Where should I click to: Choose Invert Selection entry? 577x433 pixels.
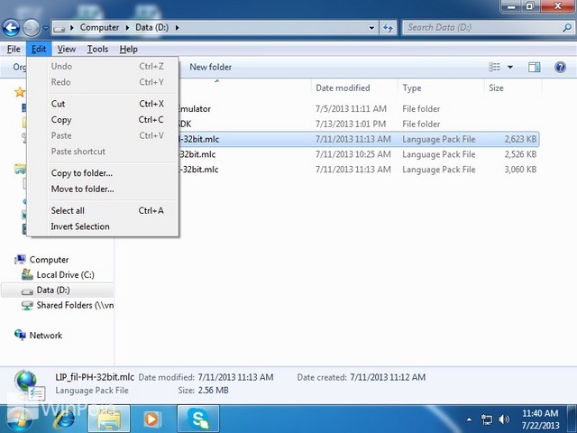[103, 226]
